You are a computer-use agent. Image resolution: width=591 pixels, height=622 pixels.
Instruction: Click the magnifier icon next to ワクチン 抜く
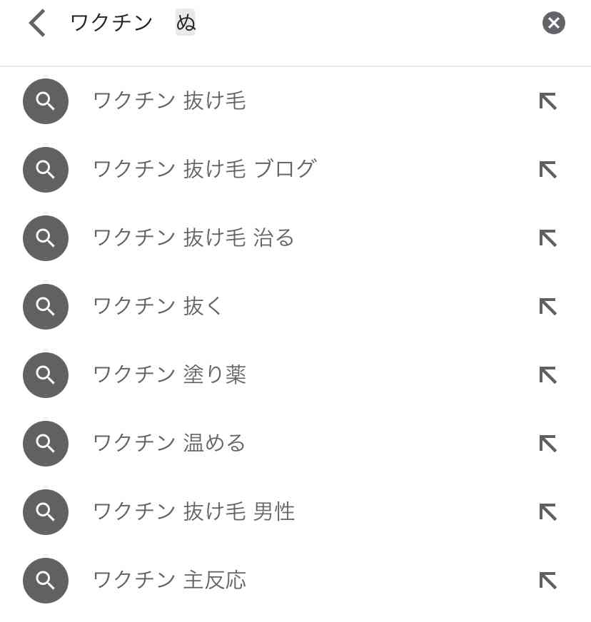point(46,307)
